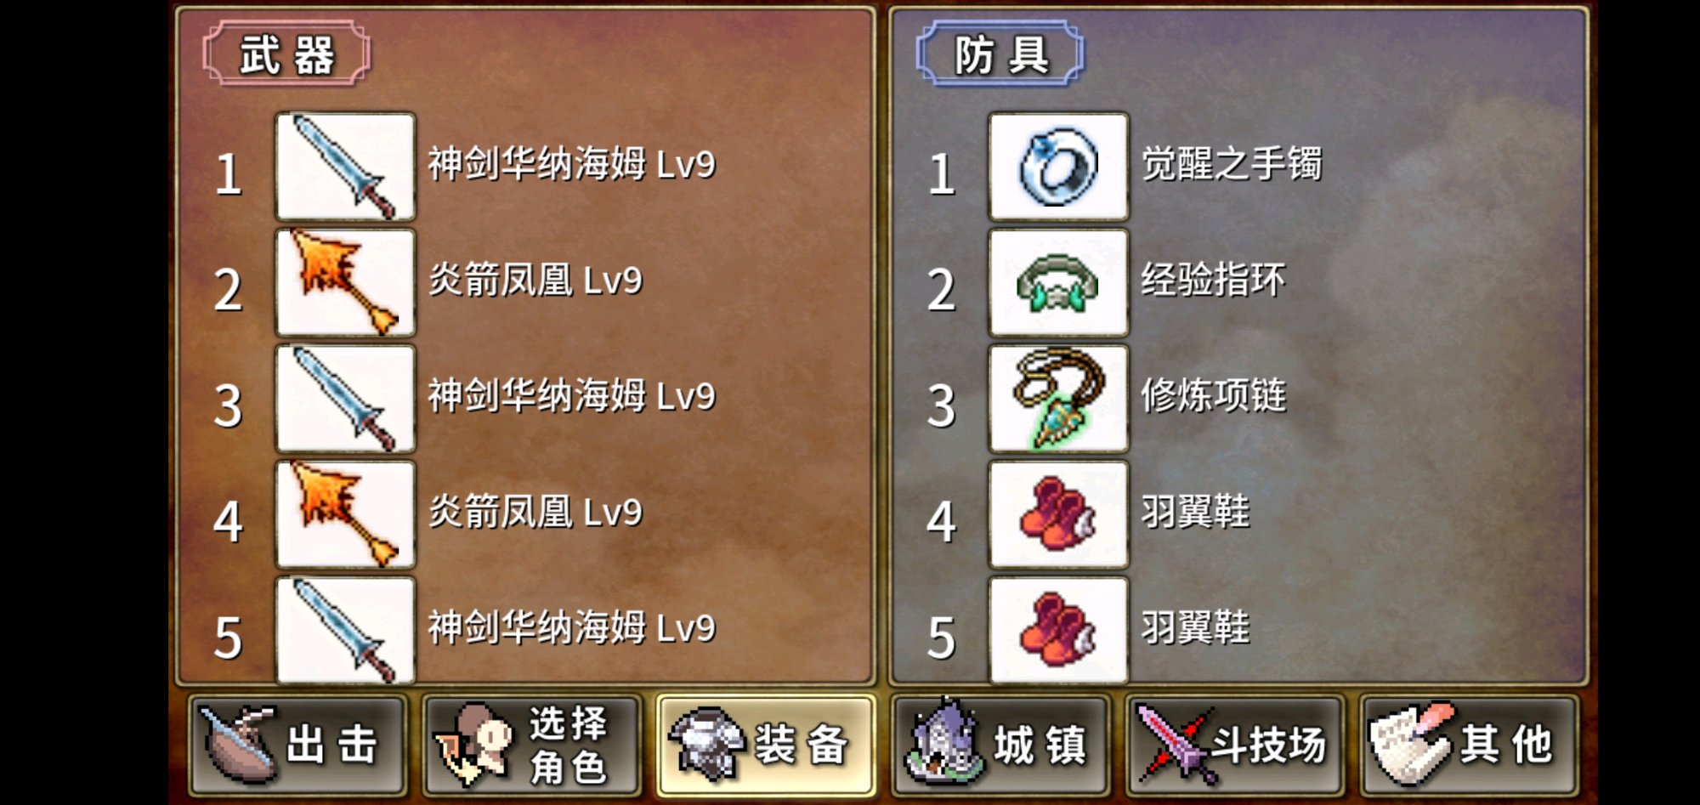This screenshot has height=805, width=1700.
Task: Select the 炎箭凤凰 Lv9 name in slot 2
Action: pyautogui.click(x=535, y=280)
